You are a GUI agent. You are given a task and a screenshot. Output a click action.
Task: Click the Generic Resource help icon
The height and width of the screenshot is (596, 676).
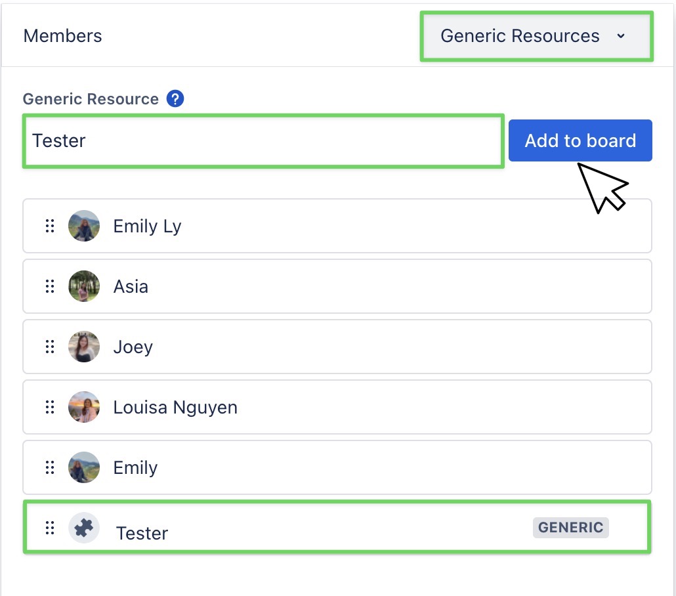[x=175, y=98]
